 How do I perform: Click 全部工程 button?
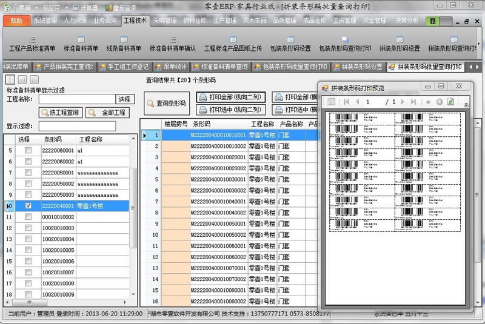pos(107,113)
